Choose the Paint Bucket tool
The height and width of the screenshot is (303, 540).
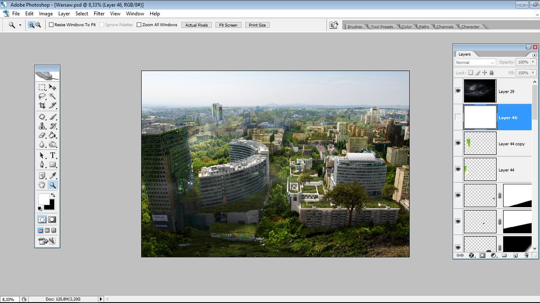click(52, 135)
